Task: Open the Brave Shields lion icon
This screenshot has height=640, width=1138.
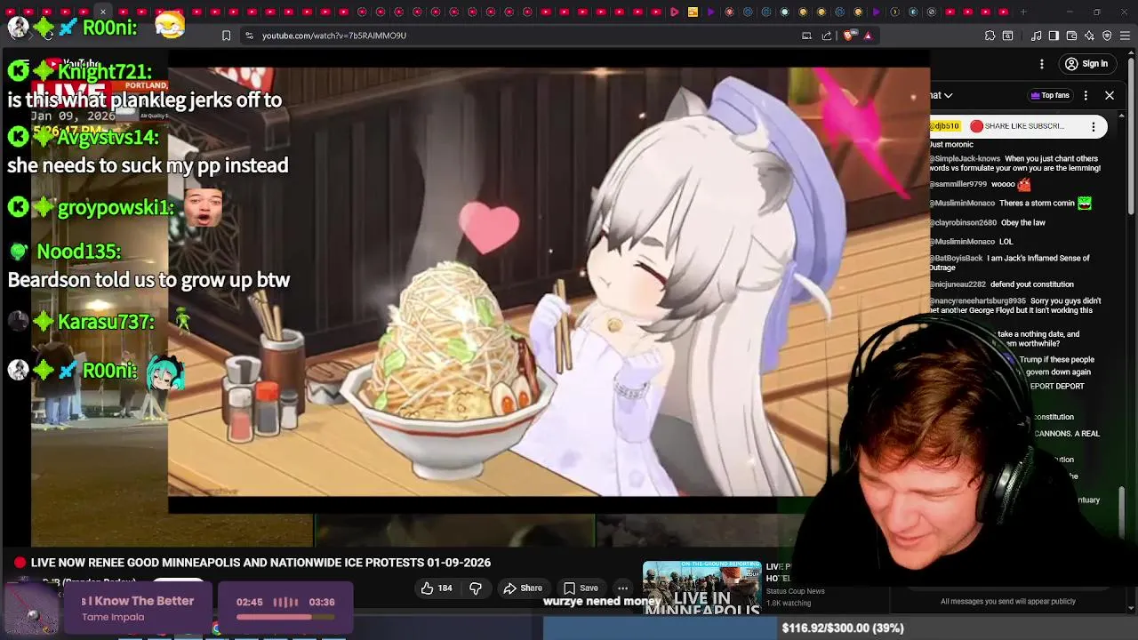Action: 849,36
